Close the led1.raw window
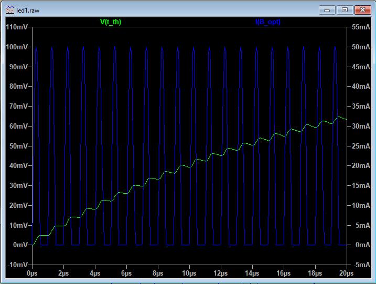Screen dimensions: 376x284 (x=362, y=10)
